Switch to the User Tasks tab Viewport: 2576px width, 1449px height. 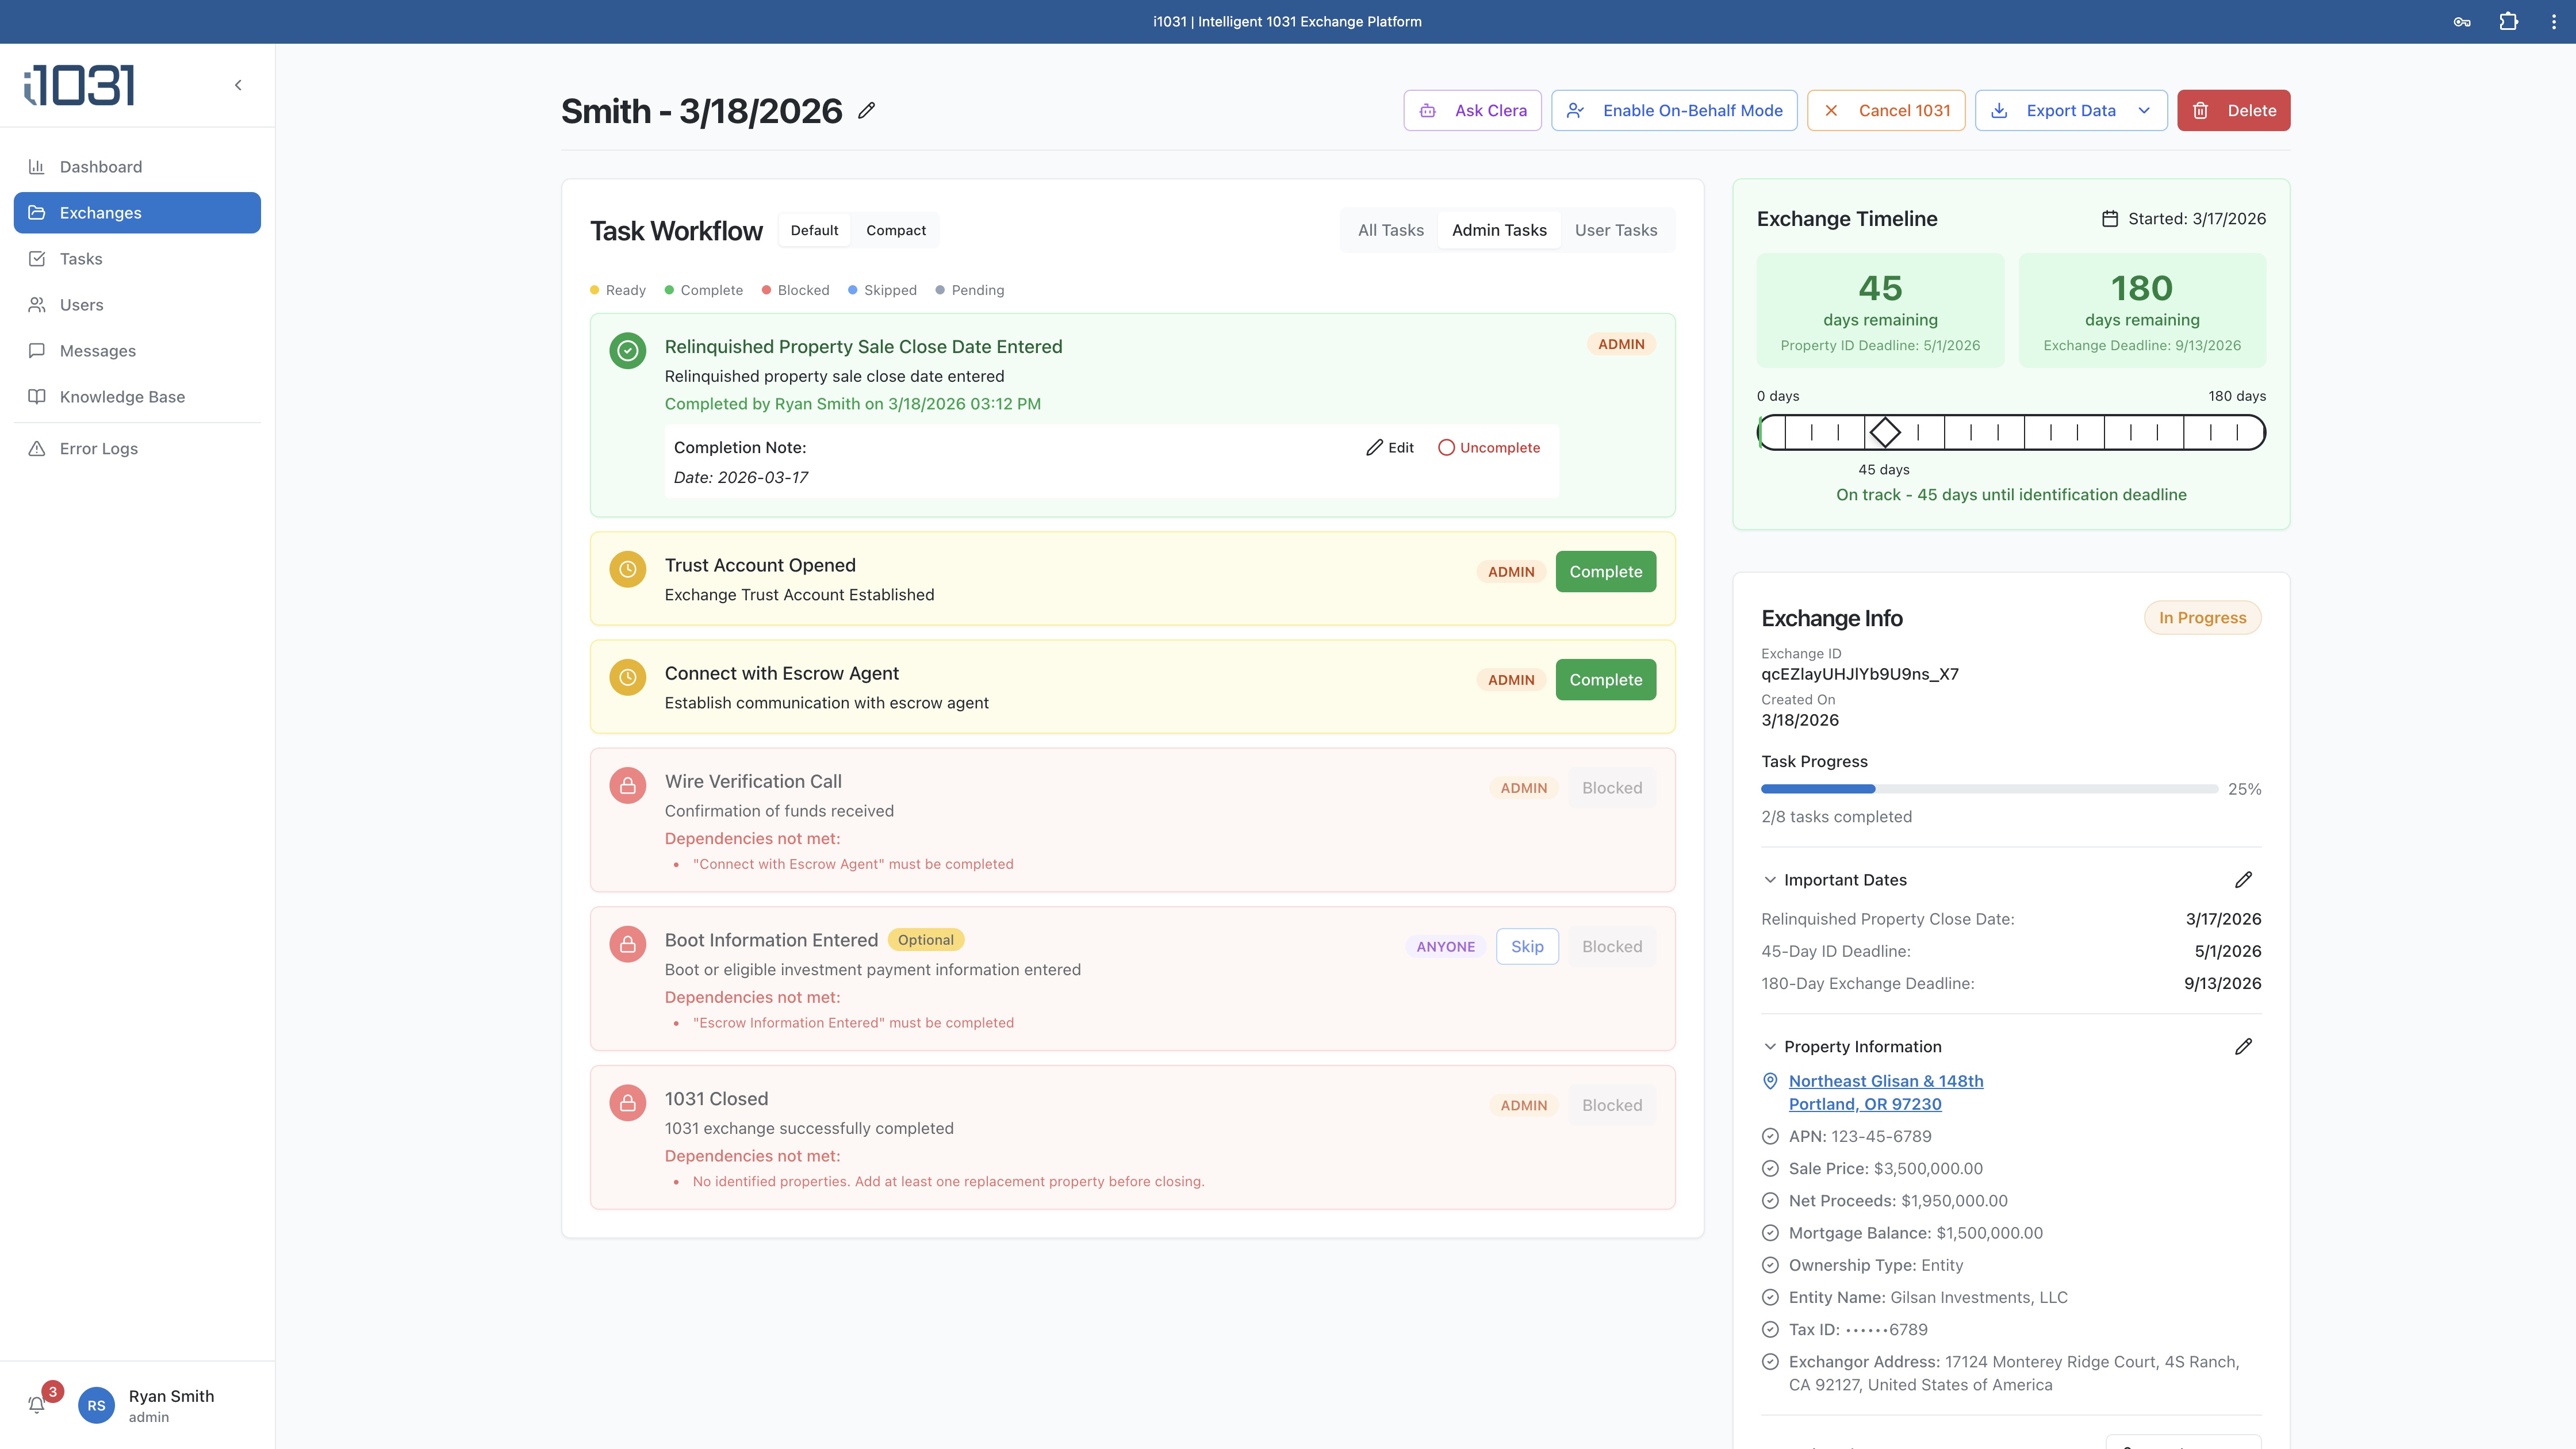pyautogui.click(x=1615, y=230)
